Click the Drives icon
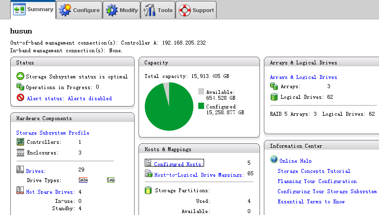379x215 pixels. click(x=20, y=169)
